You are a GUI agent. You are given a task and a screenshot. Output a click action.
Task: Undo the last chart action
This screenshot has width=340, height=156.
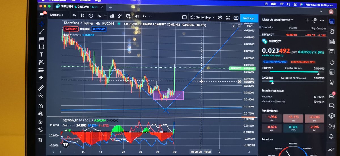(144, 16)
